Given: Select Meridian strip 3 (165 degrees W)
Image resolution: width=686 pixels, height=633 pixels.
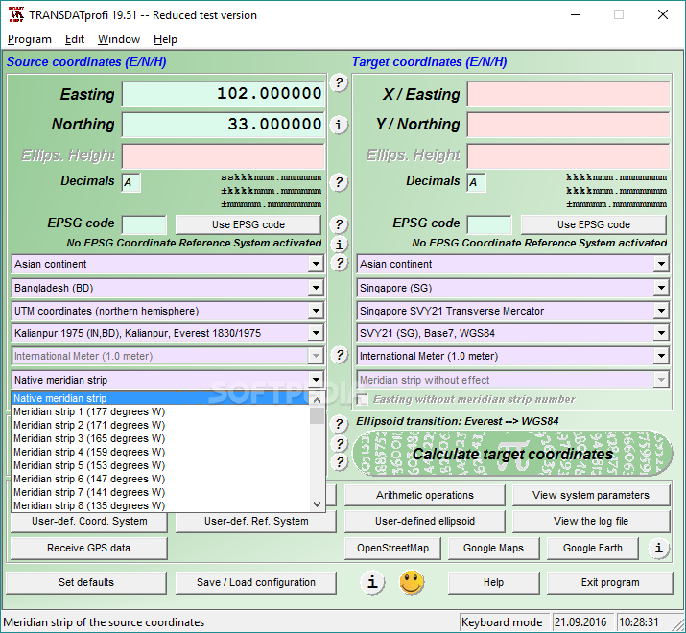Looking at the screenshot, I should pyautogui.click(x=160, y=438).
